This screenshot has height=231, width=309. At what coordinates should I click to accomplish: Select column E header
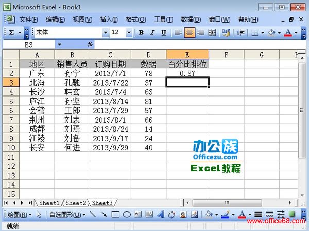187,54
